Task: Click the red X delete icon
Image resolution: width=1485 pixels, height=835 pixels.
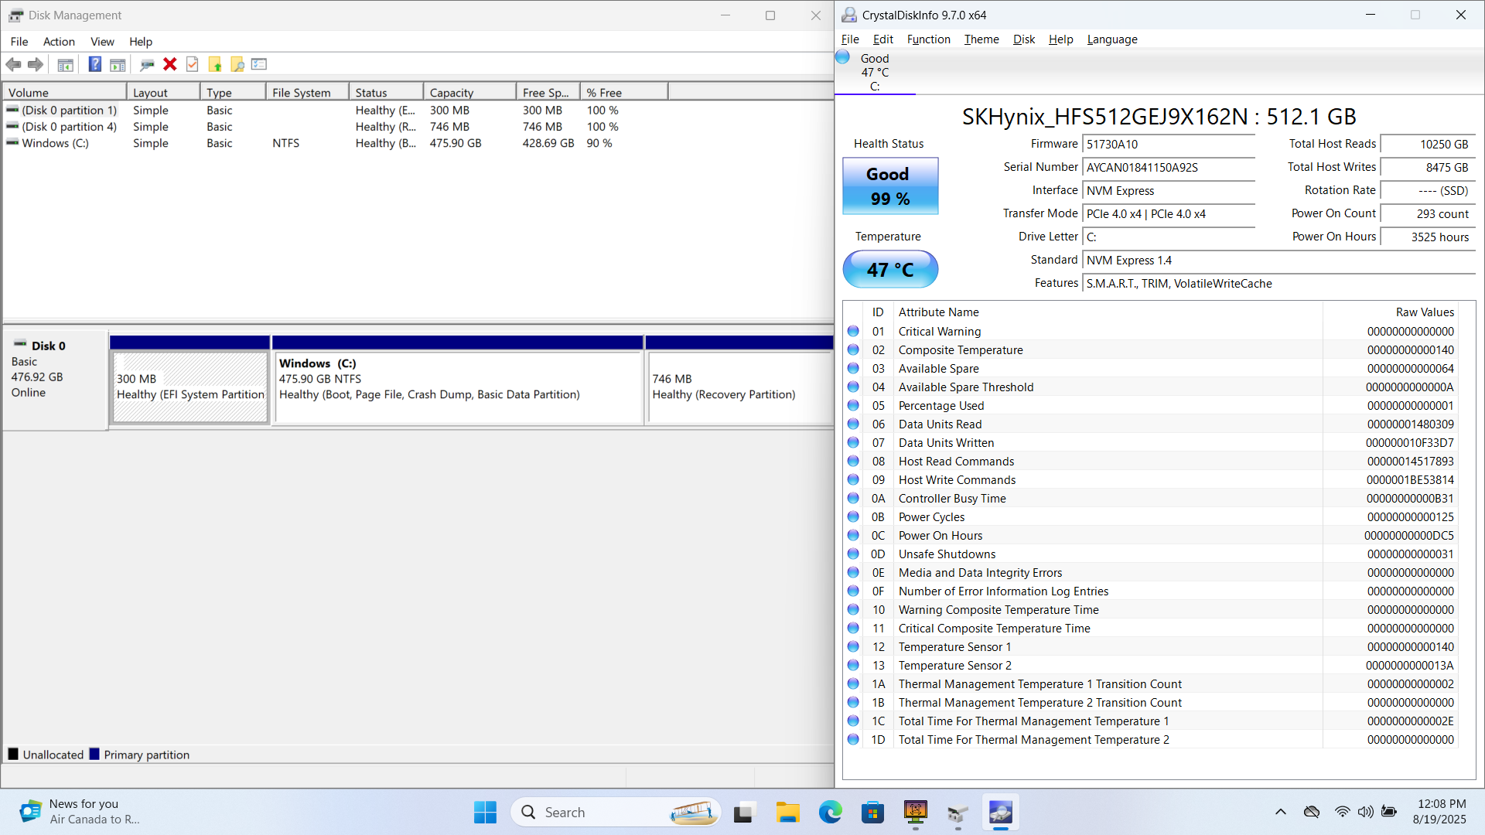Action: tap(170, 65)
